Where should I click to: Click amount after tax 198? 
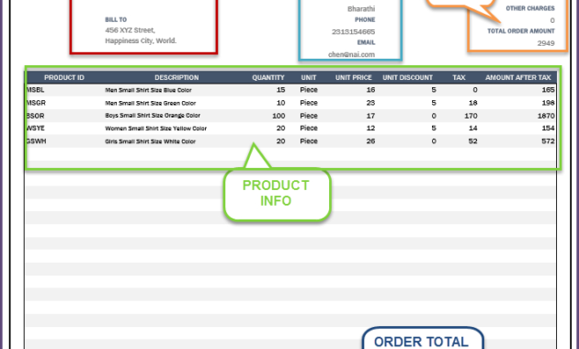point(548,103)
